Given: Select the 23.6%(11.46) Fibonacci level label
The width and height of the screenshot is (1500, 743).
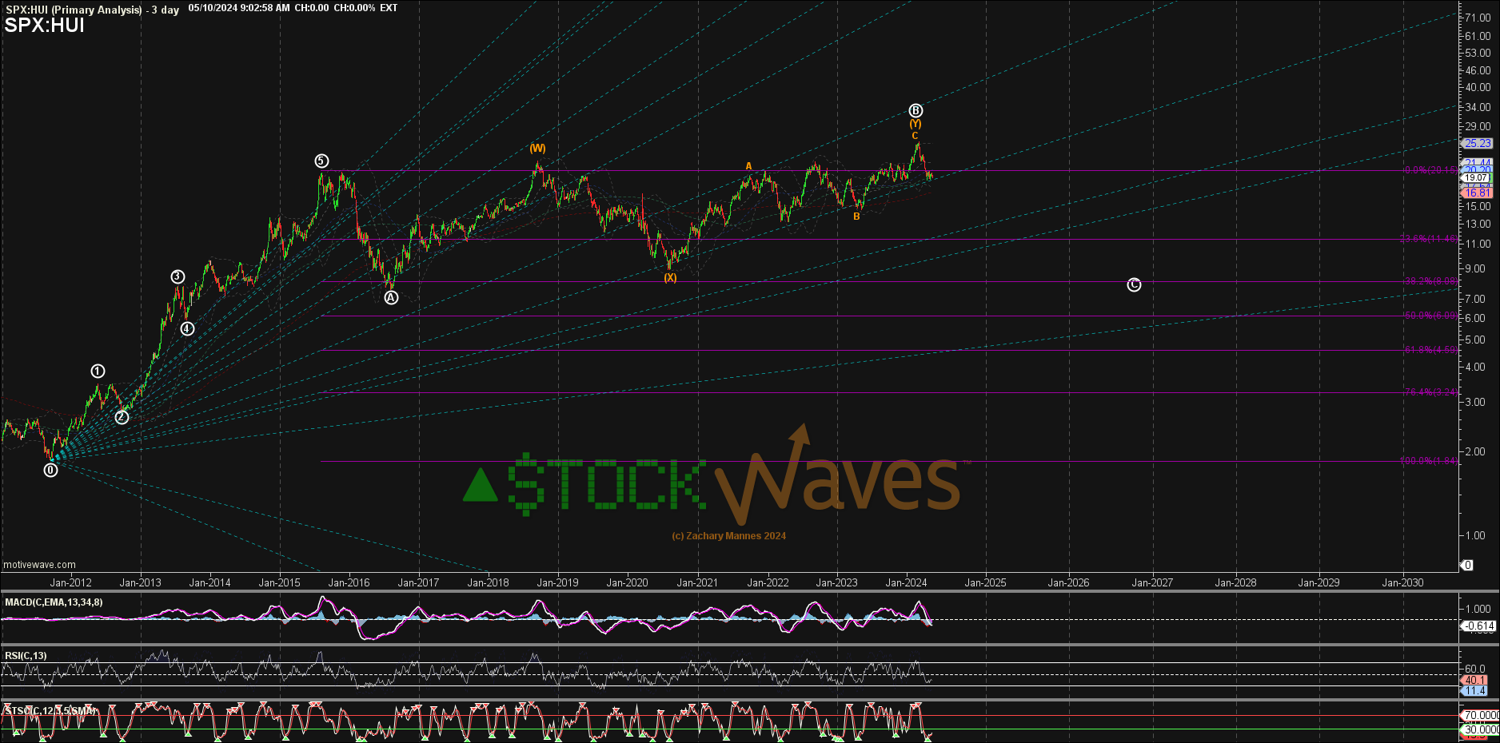Looking at the screenshot, I should click(x=1428, y=239).
